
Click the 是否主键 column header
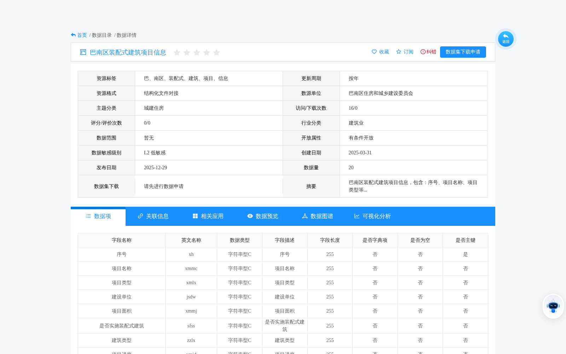pos(466,240)
